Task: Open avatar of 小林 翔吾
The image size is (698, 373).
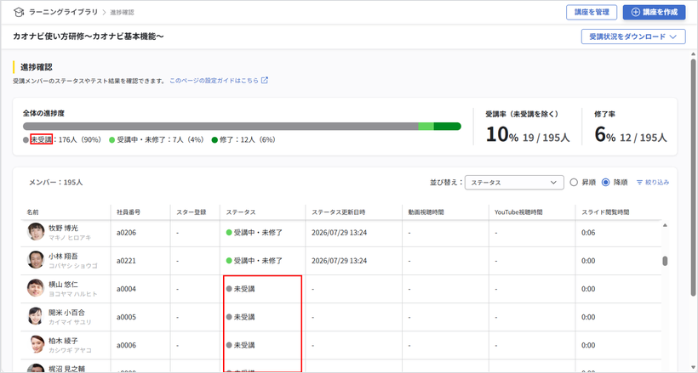Action: click(36, 260)
